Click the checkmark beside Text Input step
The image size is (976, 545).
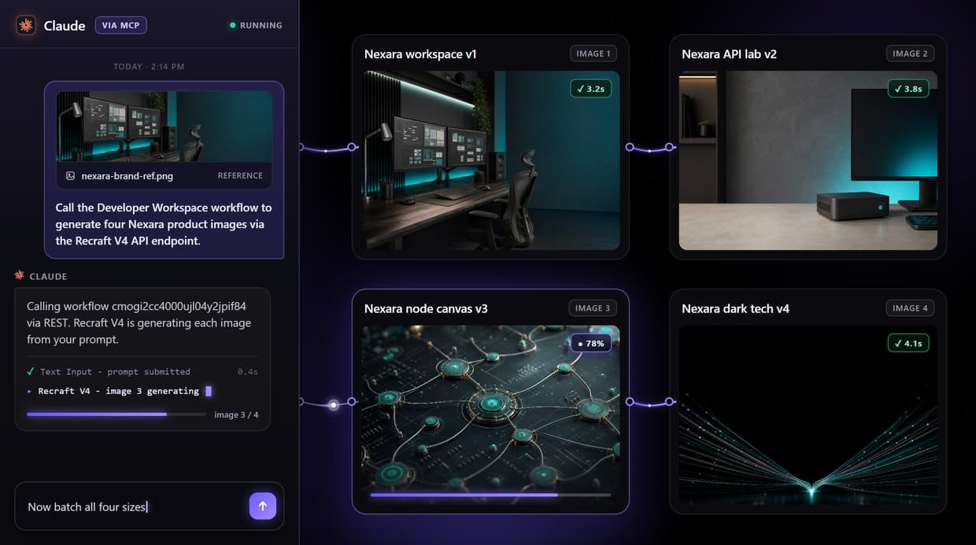30,371
